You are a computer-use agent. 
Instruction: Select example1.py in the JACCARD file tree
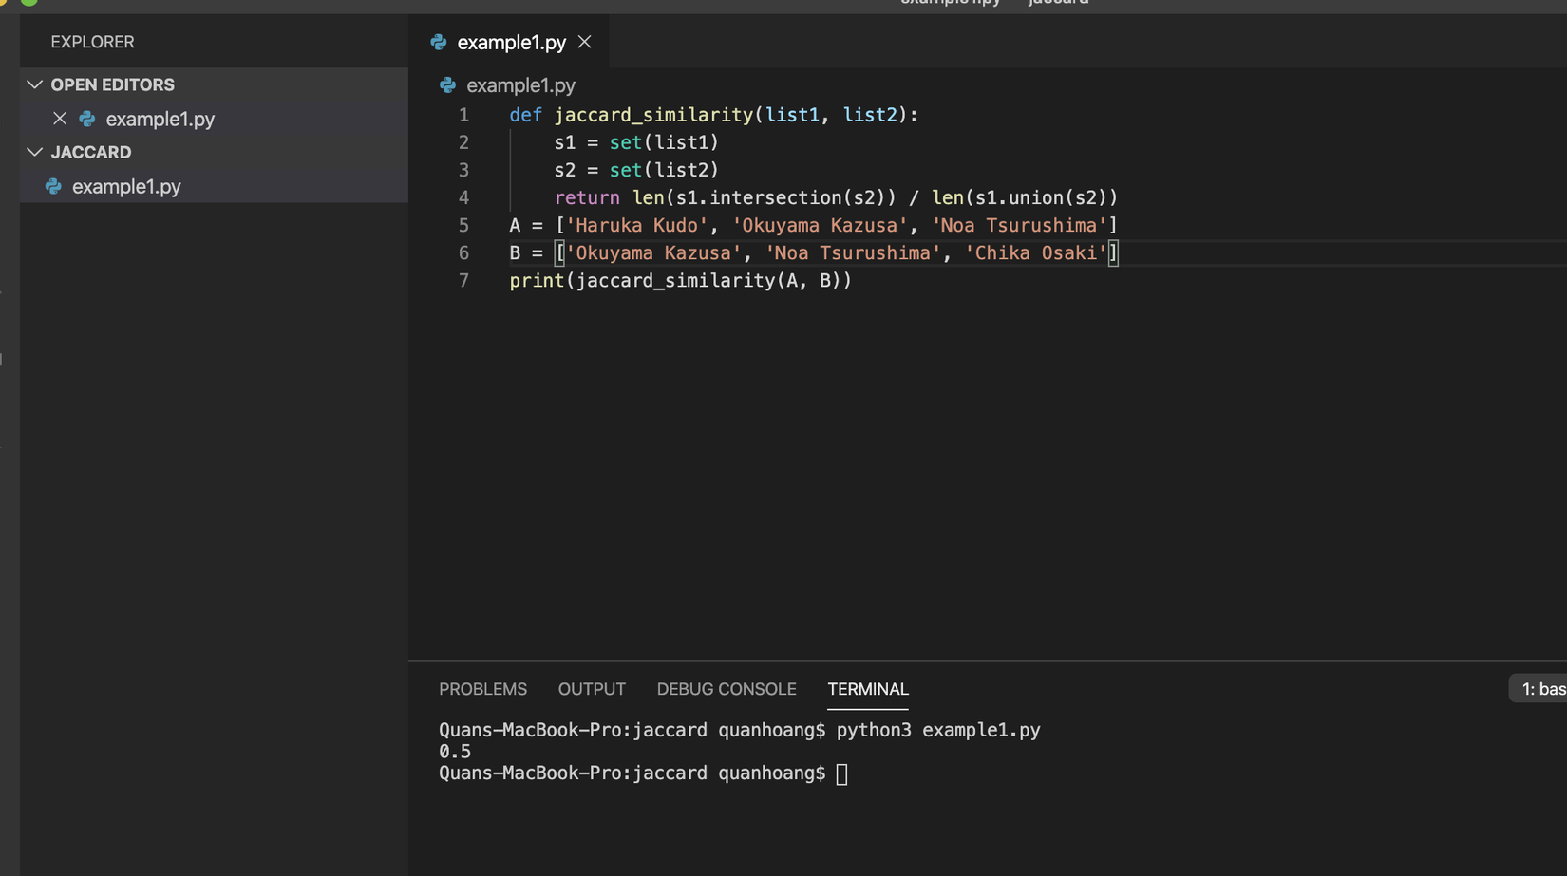coord(126,186)
